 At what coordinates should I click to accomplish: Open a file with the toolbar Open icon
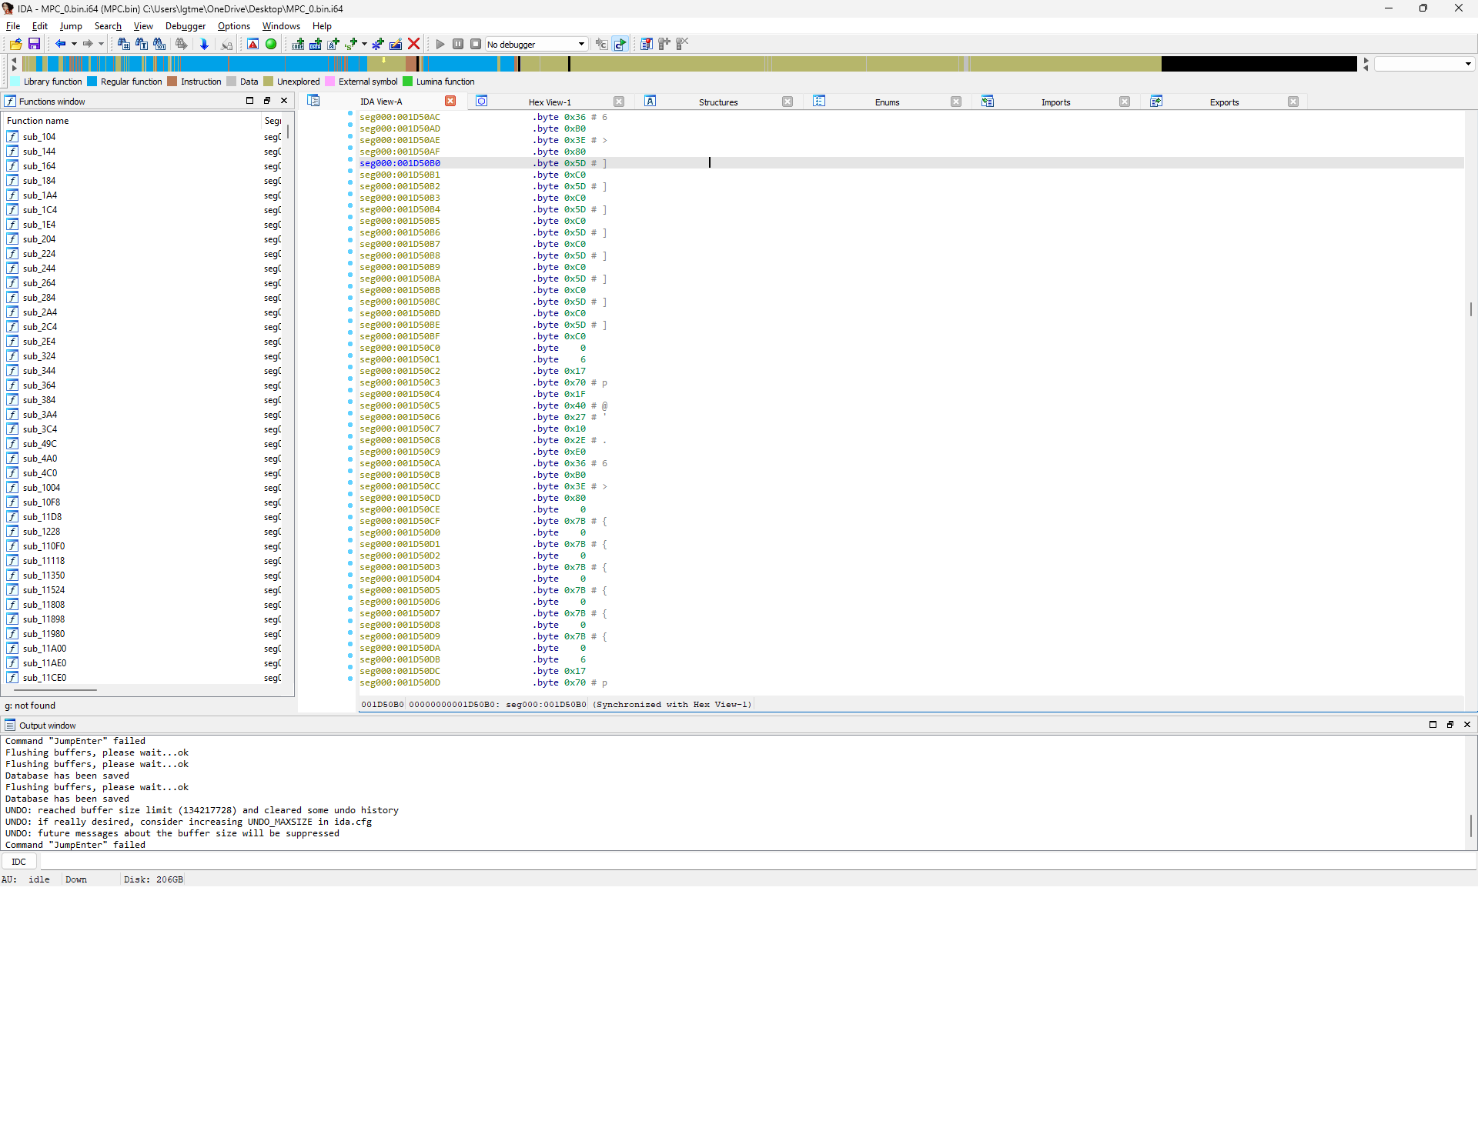(15, 44)
